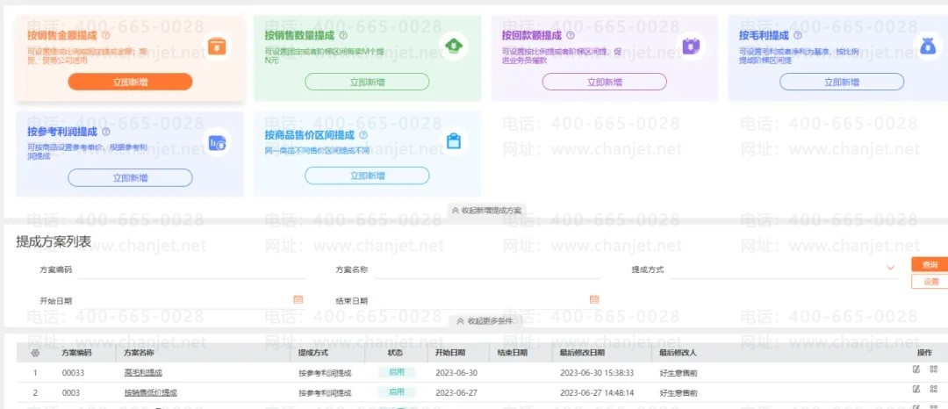The height and width of the screenshot is (409, 948).
Task: Click the more-actions grid icon for row 0003
Action: (933, 389)
